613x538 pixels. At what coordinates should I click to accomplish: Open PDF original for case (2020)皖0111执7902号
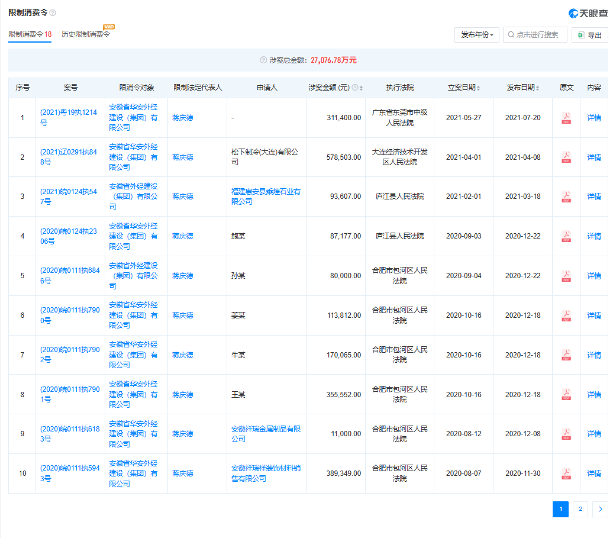click(x=566, y=355)
